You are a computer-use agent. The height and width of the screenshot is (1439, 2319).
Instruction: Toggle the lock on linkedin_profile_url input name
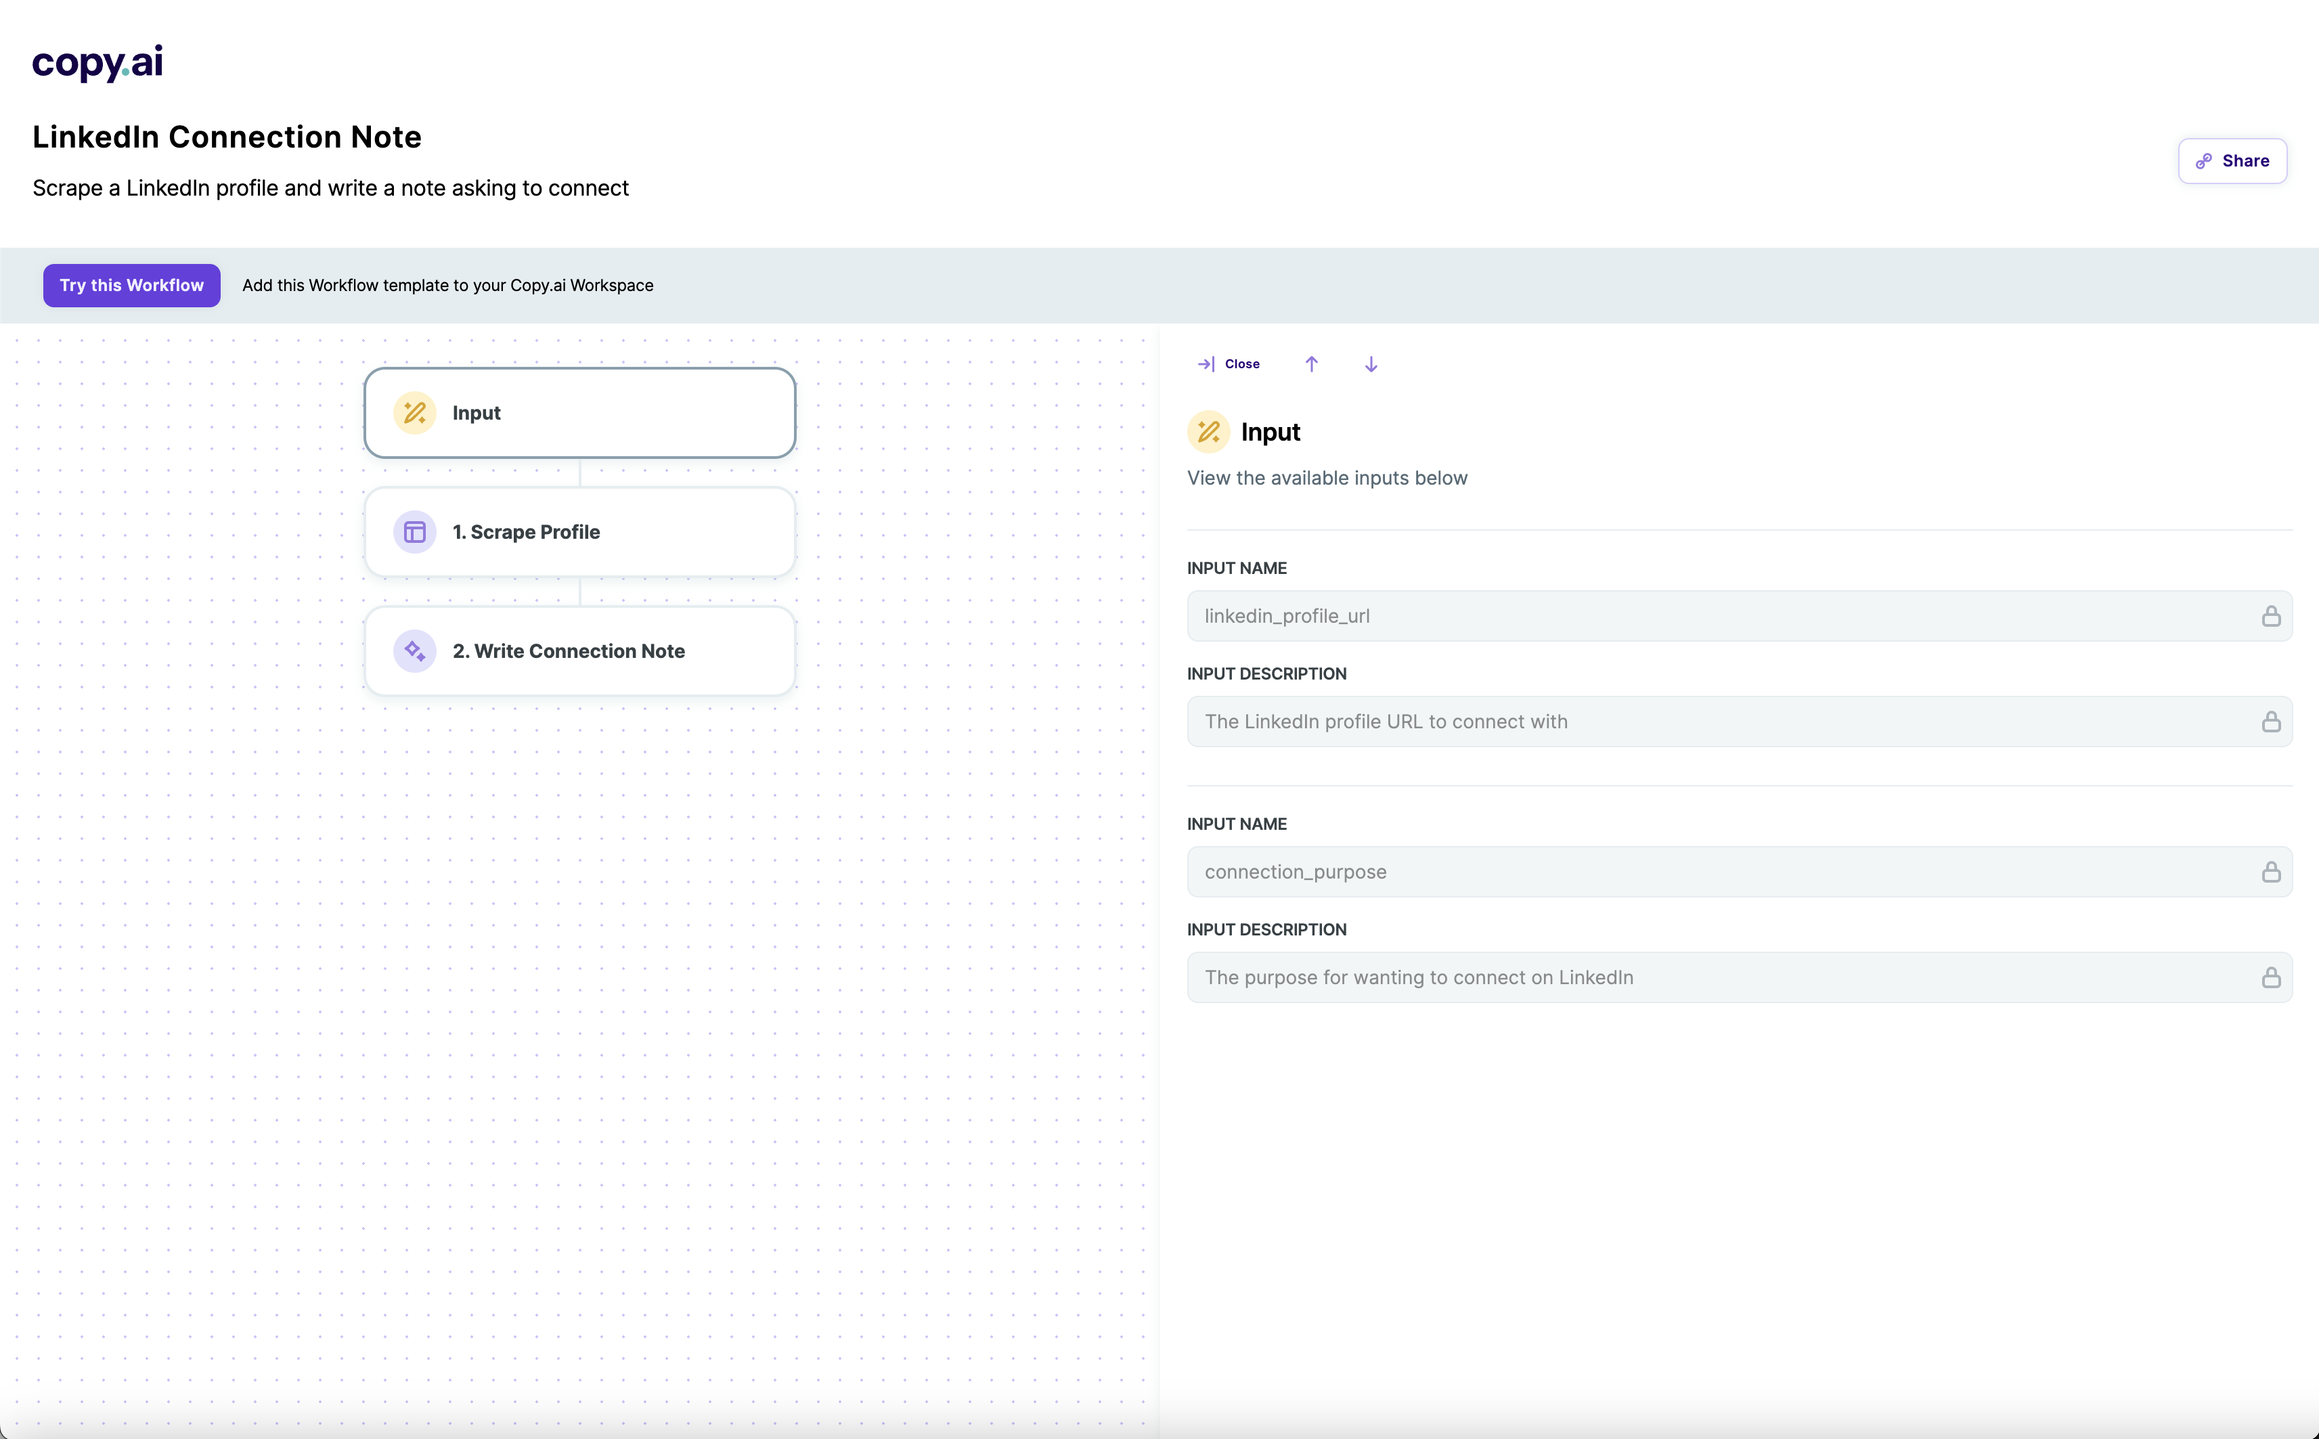pyautogui.click(x=2272, y=616)
